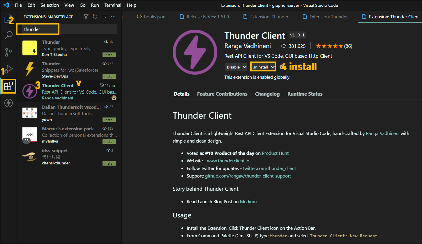Open the Extensions view icon

[8, 86]
